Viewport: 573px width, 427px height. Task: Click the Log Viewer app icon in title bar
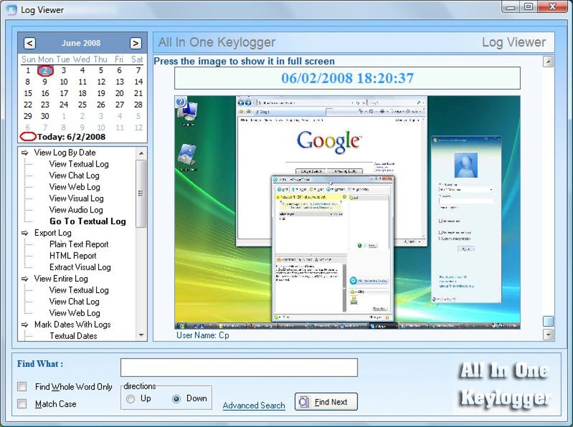[12, 10]
